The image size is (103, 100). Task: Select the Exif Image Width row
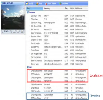click(57, 54)
